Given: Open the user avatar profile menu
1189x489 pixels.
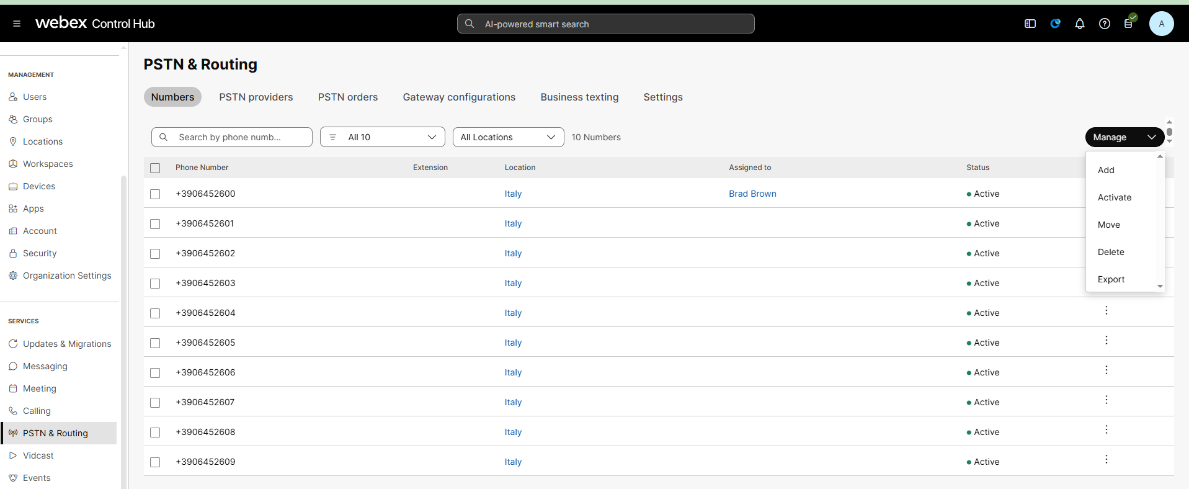Looking at the screenshot, I should tap(1160, 24).
